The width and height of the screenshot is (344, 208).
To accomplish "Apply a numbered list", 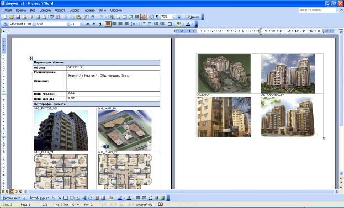I will (144, 24).
